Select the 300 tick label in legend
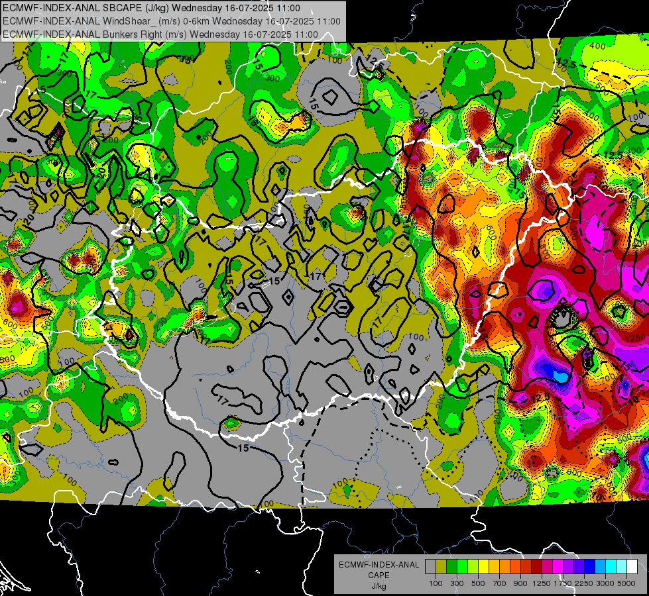This screenshot has width=649, height=596. pos(457,583)
